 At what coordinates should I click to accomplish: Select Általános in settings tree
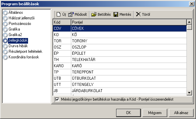[16, 12]
